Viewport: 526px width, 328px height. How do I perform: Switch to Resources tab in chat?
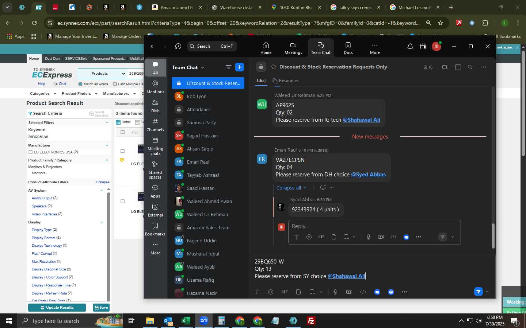tap(285, 81)
